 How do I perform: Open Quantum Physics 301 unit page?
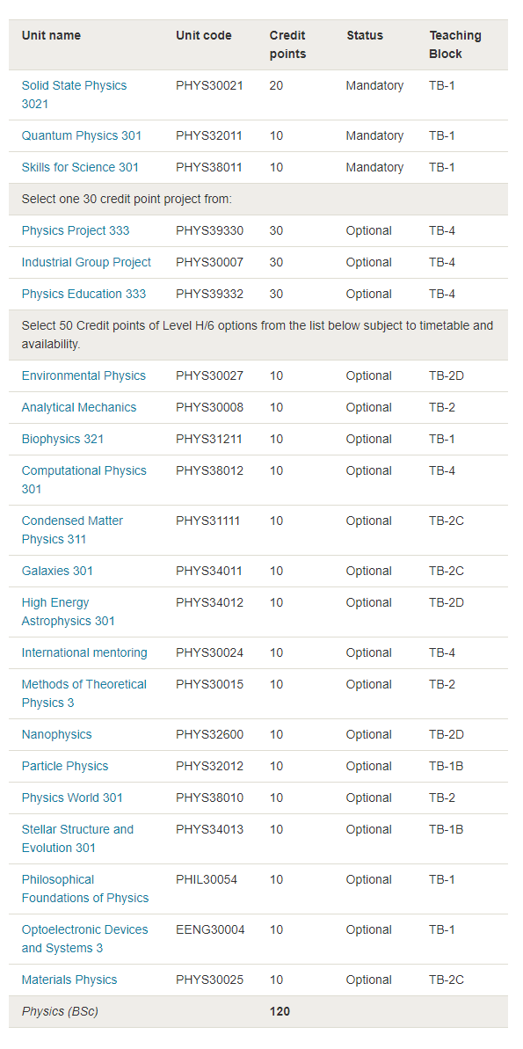(x=82, y=135)
